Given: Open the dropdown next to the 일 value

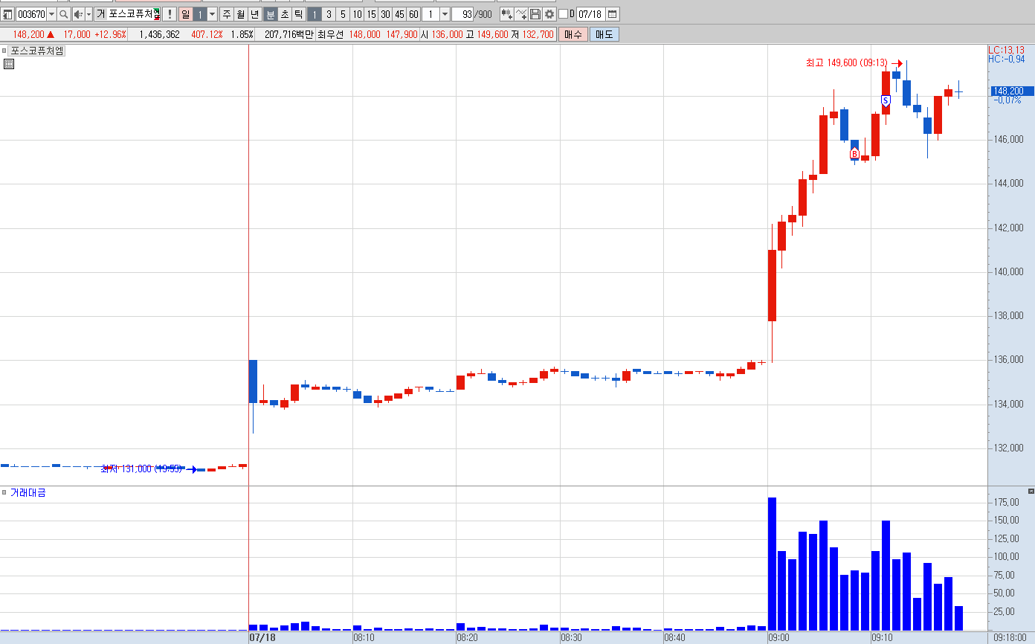Looking at the screenshot, I should (x=212, y=14).
